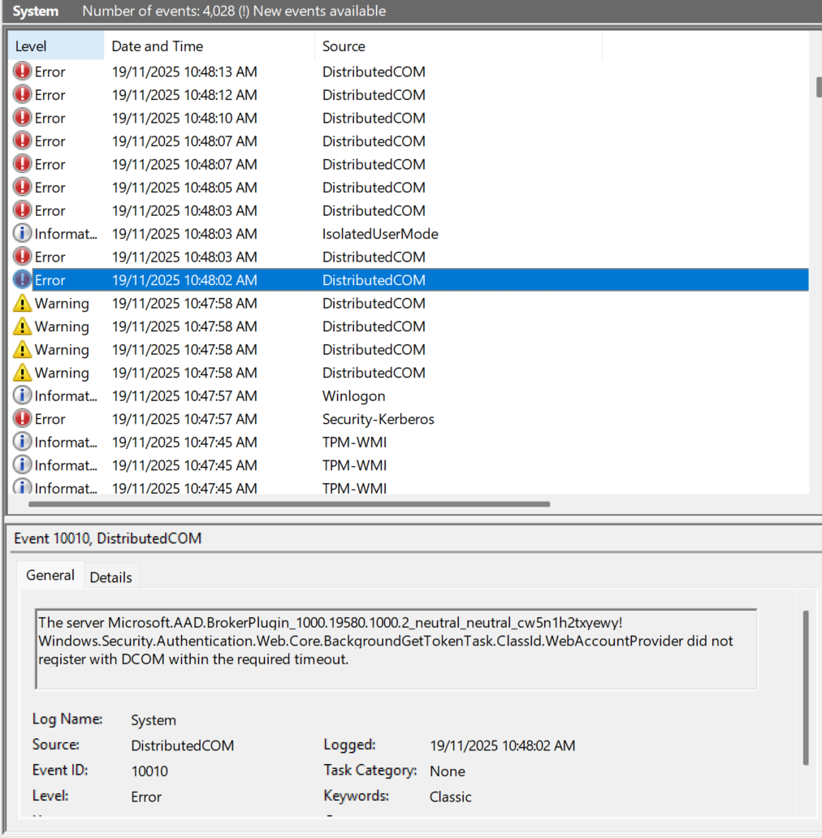Click the Informat... level of the Winlogon event
Image resolution: width=822 pixels, height=838 pixels.
point(66,396)
